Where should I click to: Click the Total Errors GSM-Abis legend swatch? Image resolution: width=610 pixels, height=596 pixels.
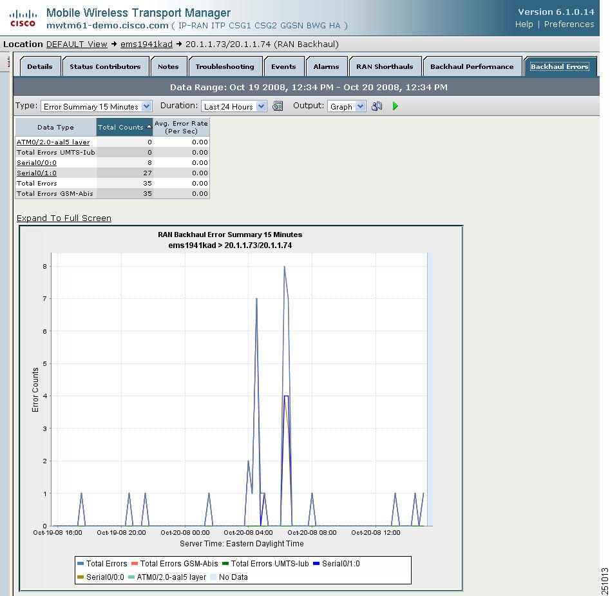[x=135, y=563]
